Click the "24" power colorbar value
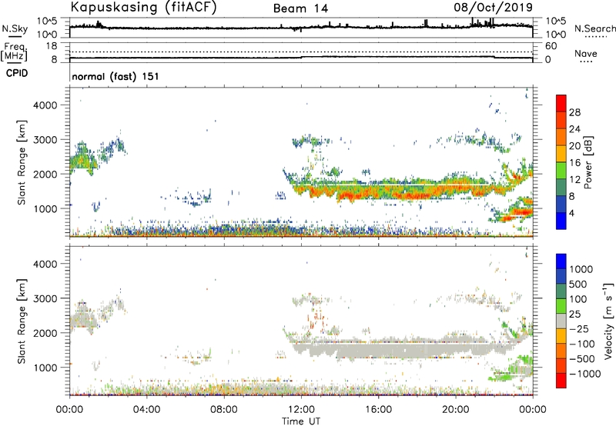This screenshot has height=426, width=616. point(574,129)
